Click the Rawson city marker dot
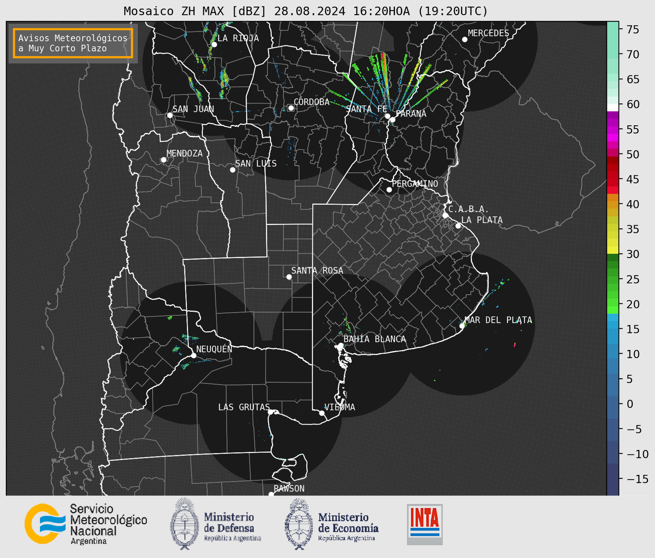 point(271,494)
